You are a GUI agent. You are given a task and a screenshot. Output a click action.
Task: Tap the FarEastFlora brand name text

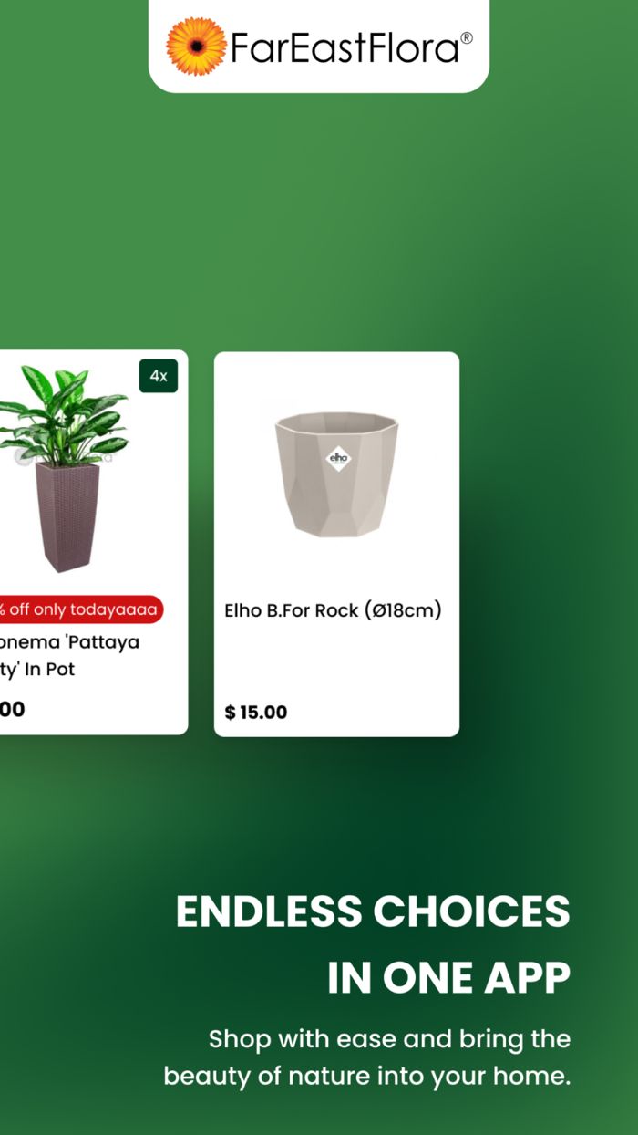pos(344,47)
